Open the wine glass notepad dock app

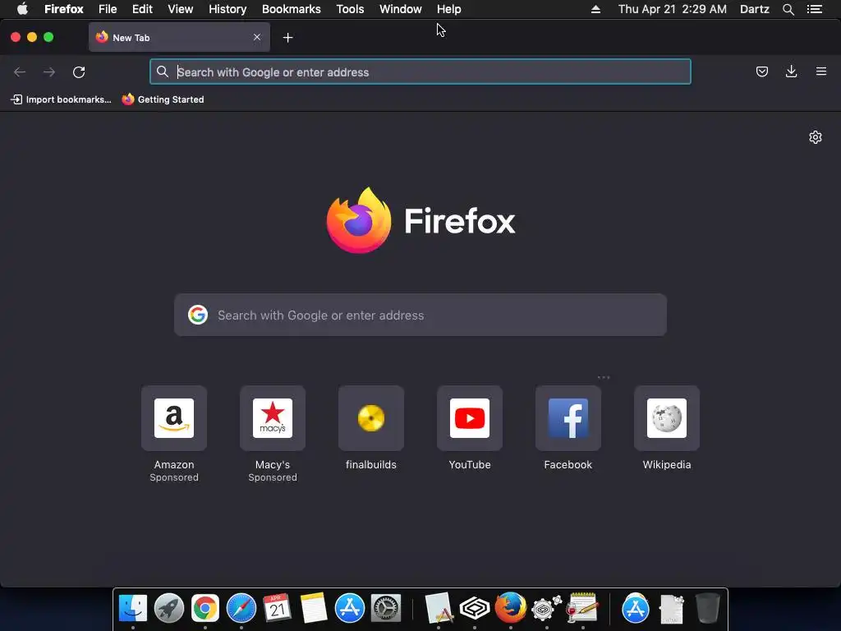point(582,609)
